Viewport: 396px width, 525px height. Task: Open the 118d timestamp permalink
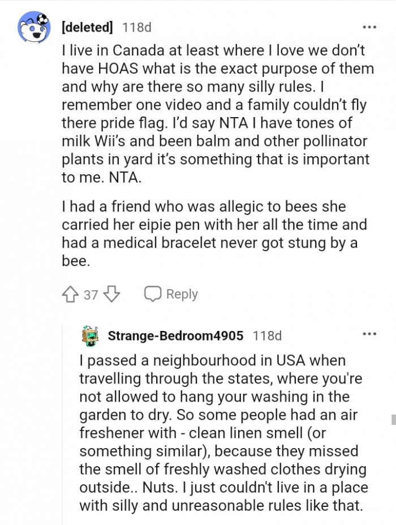pyautogui.click(x=136, y=26)
